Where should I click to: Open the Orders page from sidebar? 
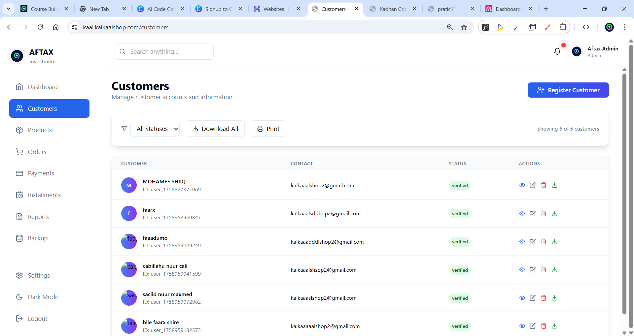pyautogui.click(x=37, y=152)
